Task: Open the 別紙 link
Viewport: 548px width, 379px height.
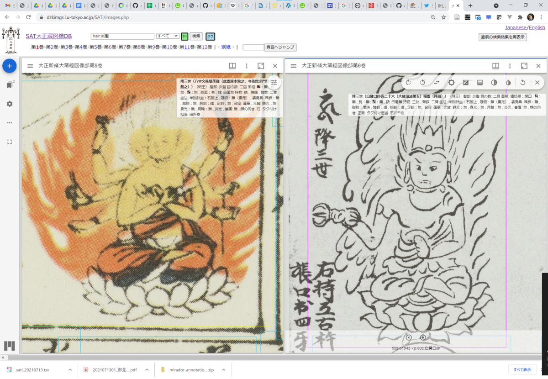Action: coord(226,47)
